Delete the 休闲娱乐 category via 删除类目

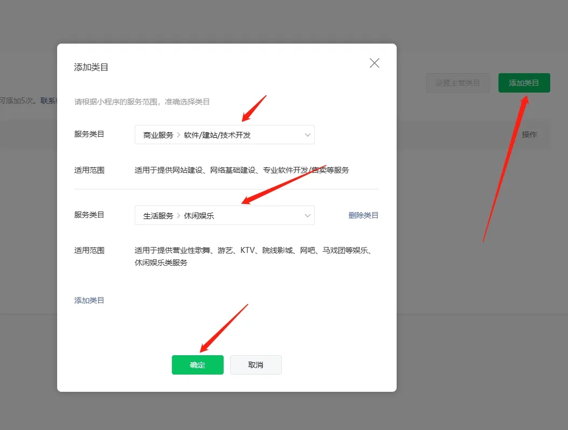pos(363,215)
